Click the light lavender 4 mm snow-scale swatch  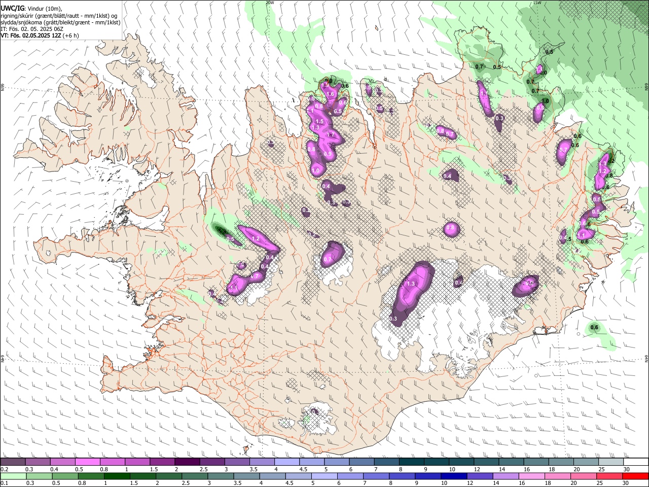[287, 462]
